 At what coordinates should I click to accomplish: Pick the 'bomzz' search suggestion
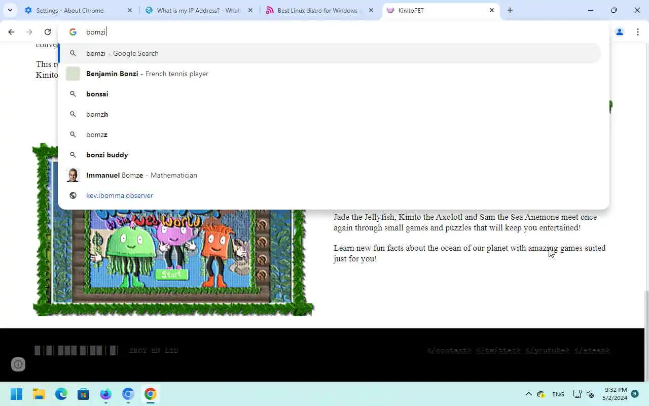pyautogui.click(x=330, y=134)
